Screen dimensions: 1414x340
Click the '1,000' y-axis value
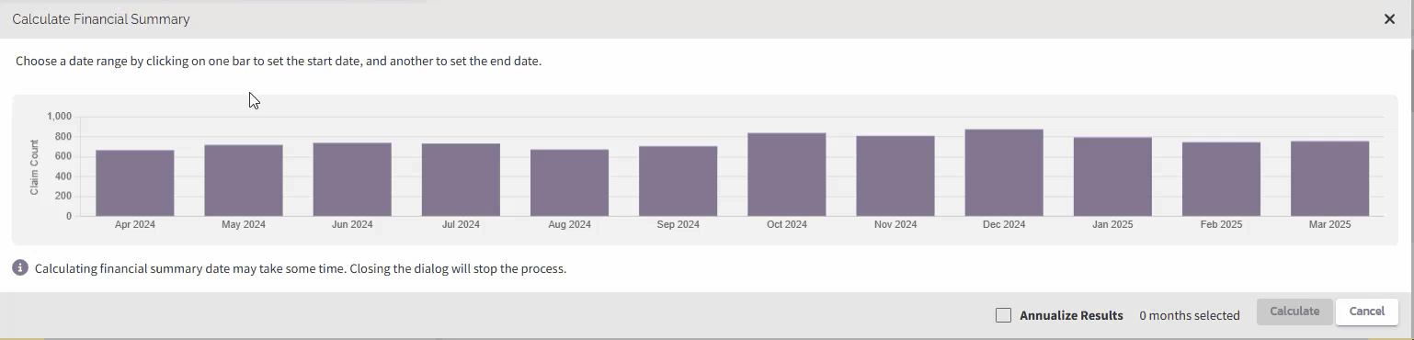click(59, 117)
